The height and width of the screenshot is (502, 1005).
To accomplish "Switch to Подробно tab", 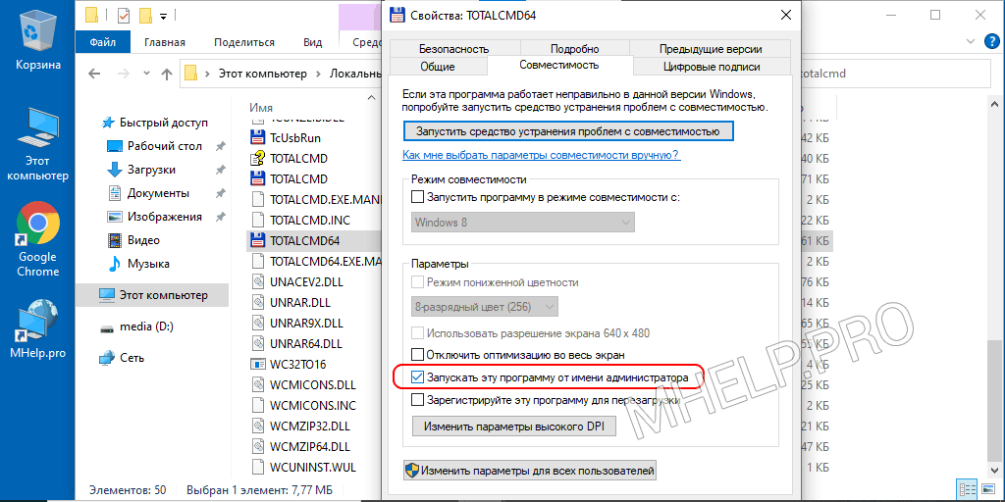I will 575,49.
